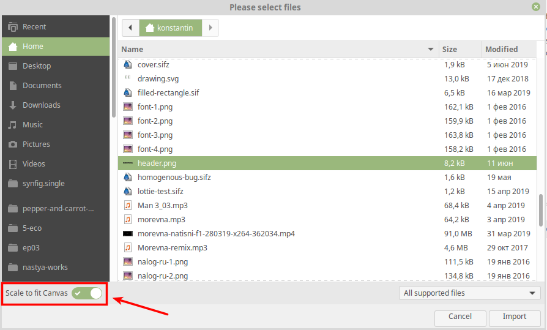The image size is (547, 330).
Task: Click the home icon in konstantin path button
Action: [x=150, y=28]
